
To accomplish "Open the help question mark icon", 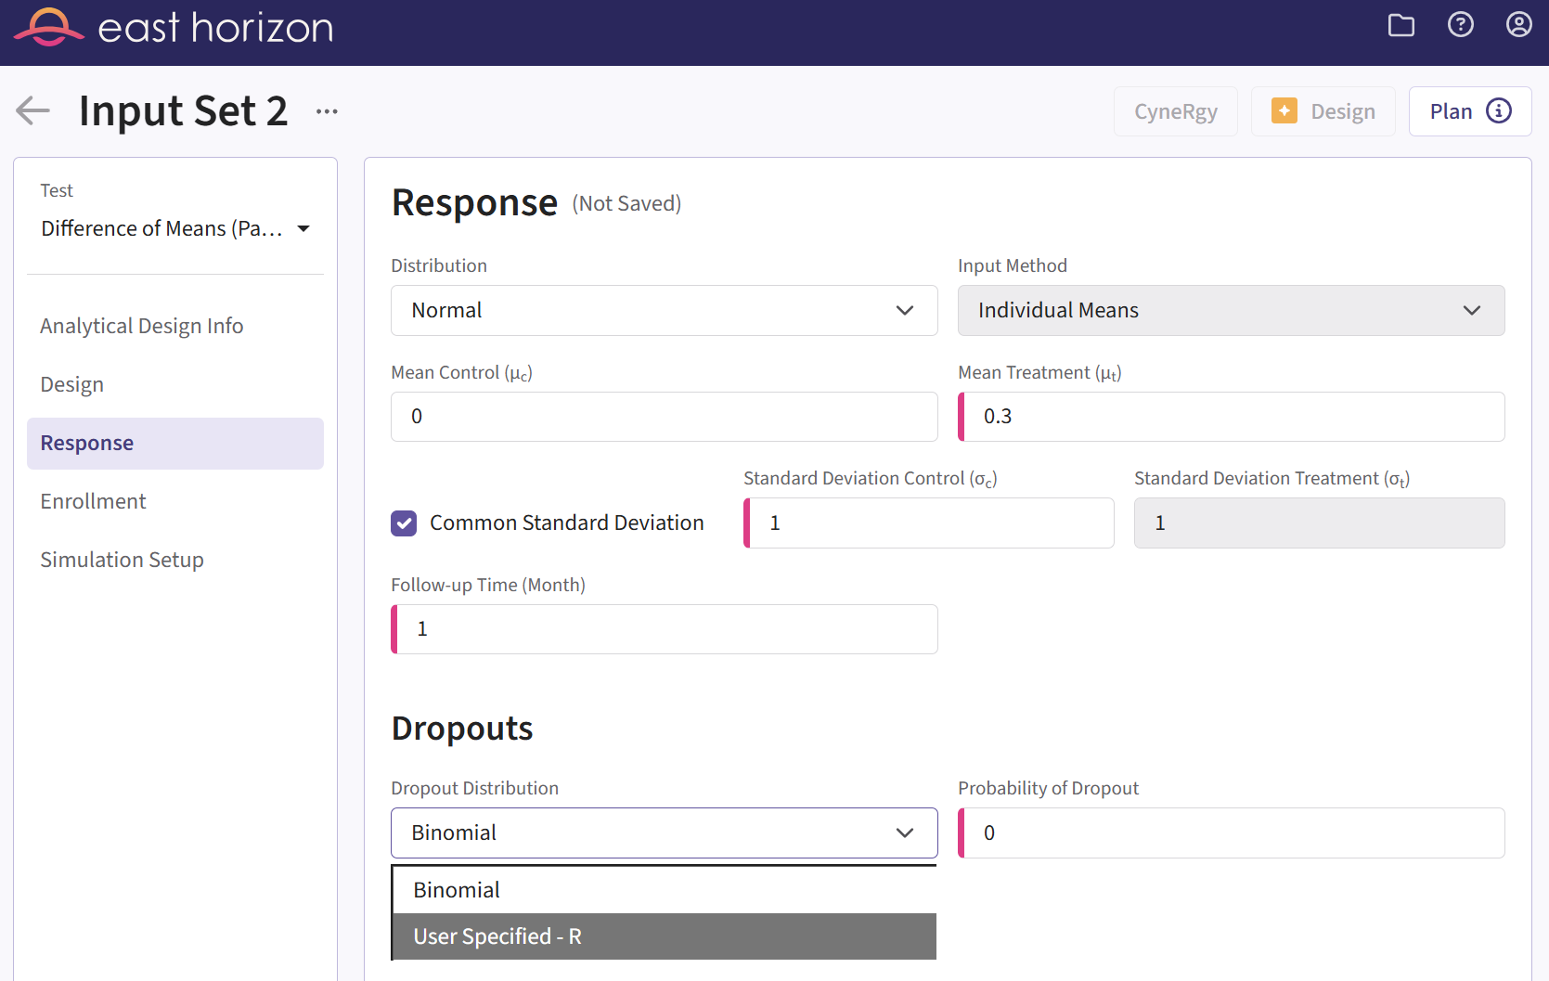I will point(1460,25).
